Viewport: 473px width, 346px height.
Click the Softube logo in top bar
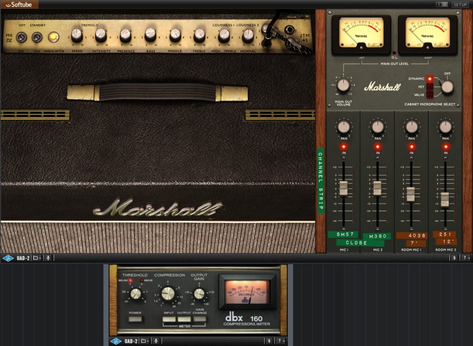(19, 4)
